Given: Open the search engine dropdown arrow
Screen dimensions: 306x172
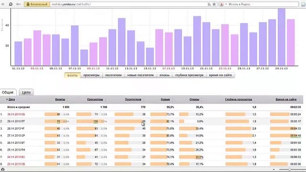Looking at the screenshot, I should pos(226,4).
